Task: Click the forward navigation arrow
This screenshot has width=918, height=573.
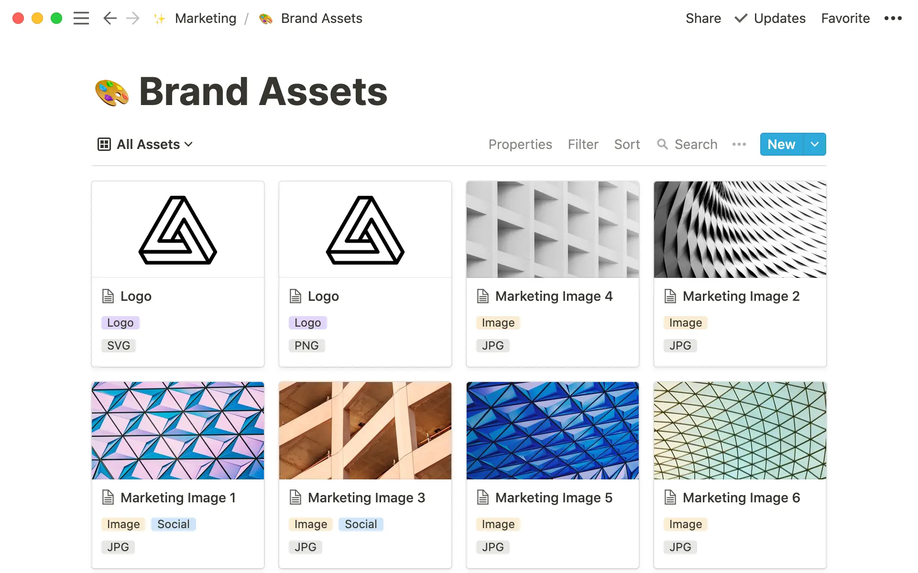Action: click(133, 19)
